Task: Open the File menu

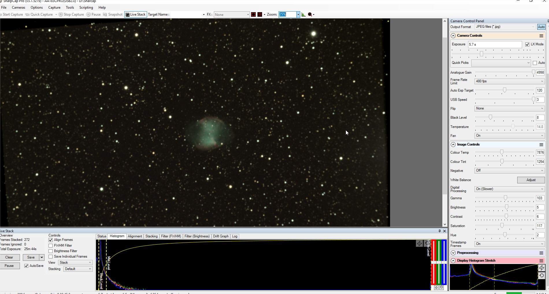Action: coord(4,8)
